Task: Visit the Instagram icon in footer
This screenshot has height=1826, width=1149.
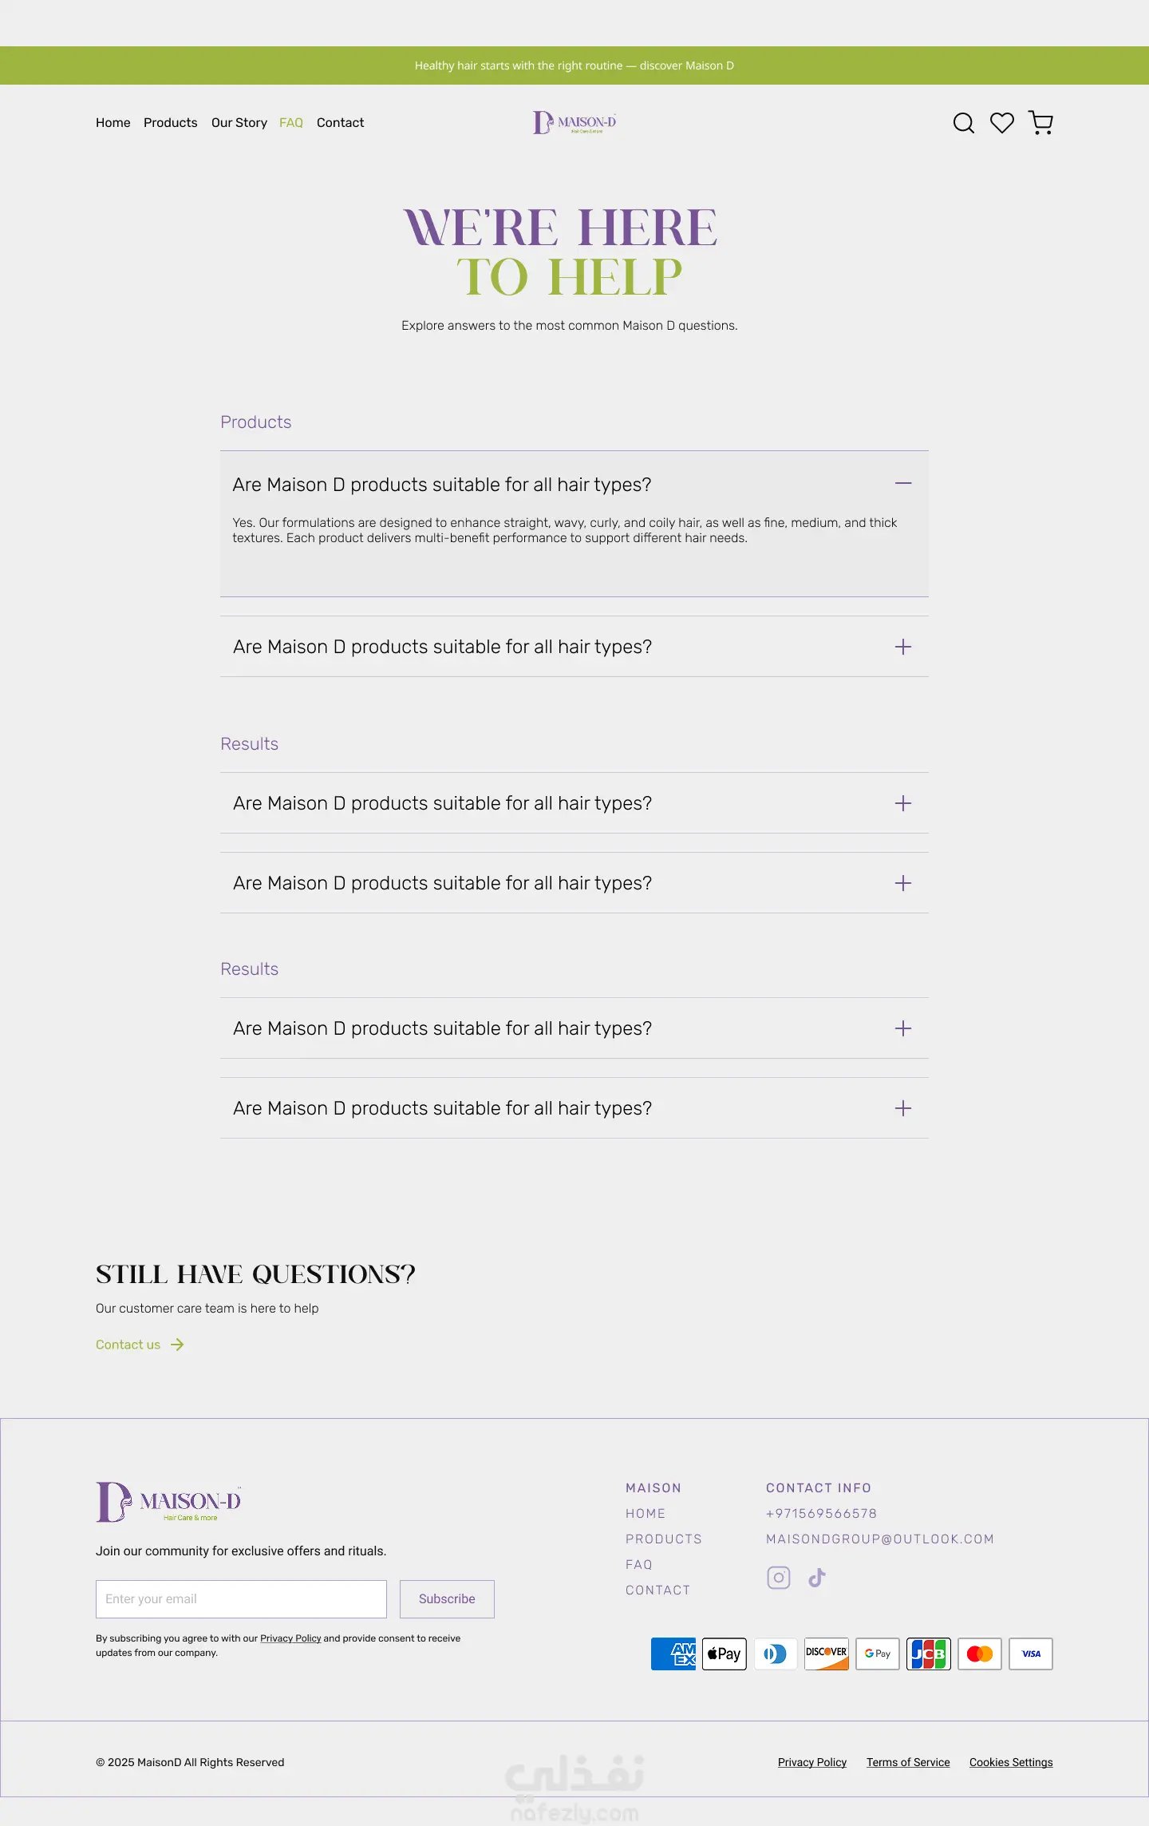Action: 779,1578
